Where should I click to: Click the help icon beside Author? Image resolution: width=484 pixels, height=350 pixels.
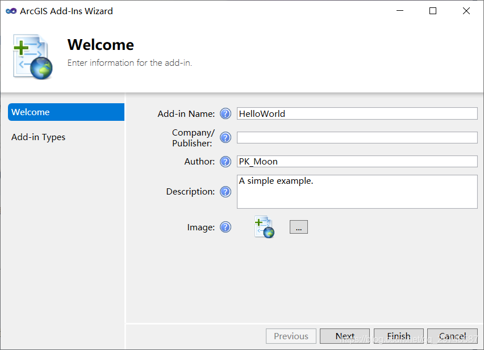point(226,162)
